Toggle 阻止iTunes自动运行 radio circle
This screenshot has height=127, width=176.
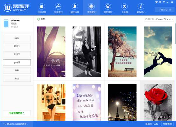click(5, 124)
